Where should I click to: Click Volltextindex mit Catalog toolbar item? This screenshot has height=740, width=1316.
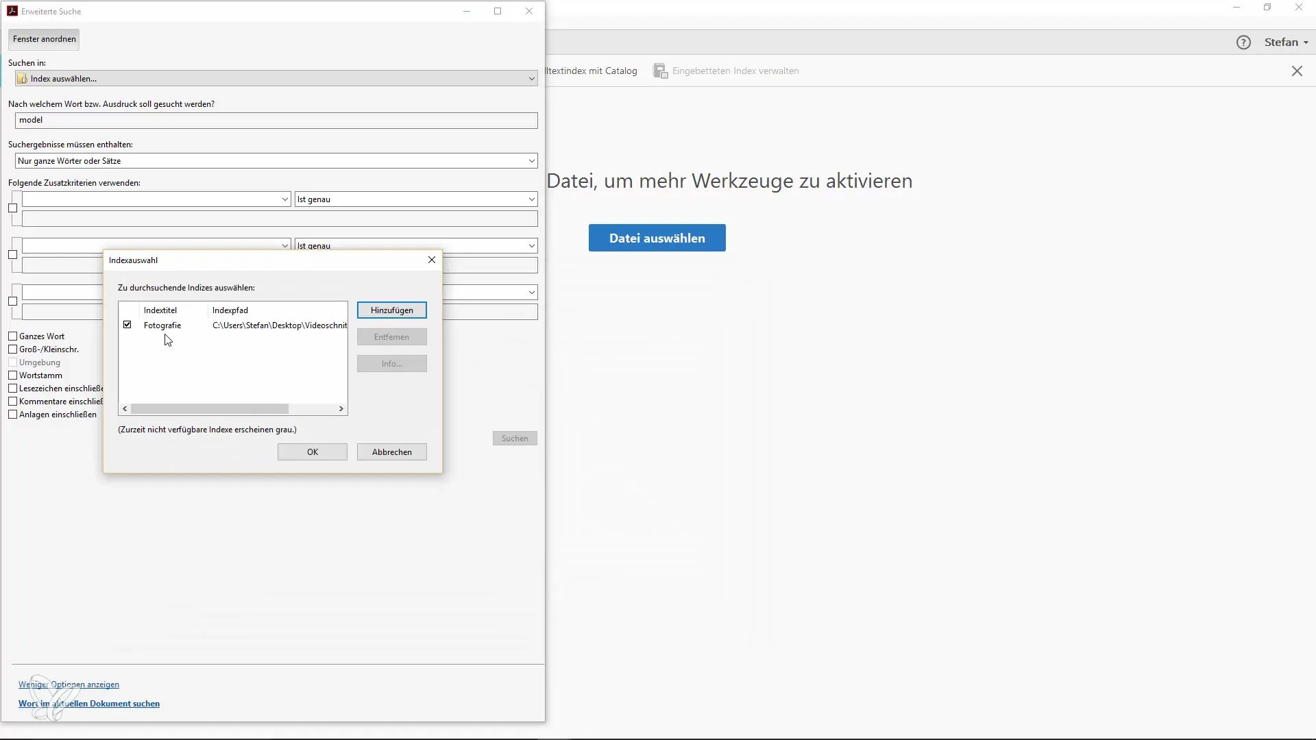click(592, 71)
